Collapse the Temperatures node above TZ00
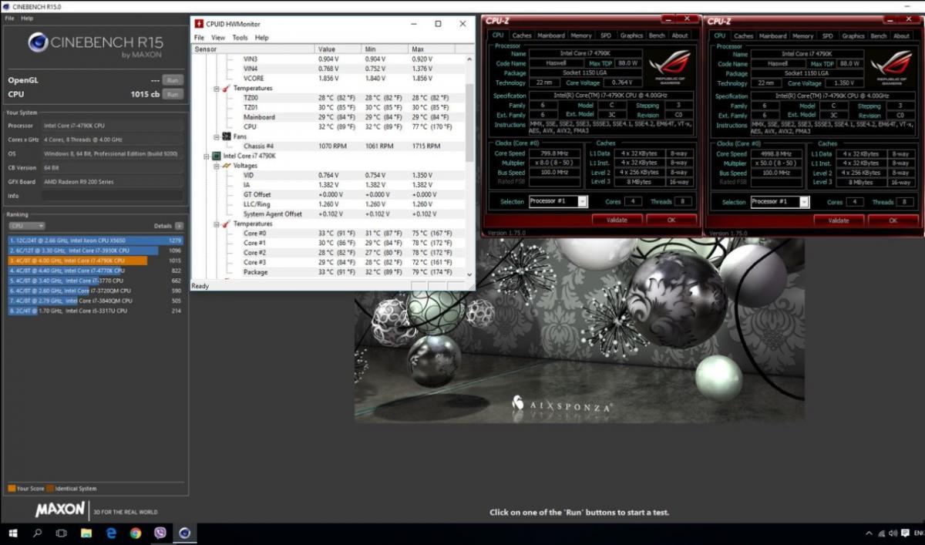 tap(217, 89)
